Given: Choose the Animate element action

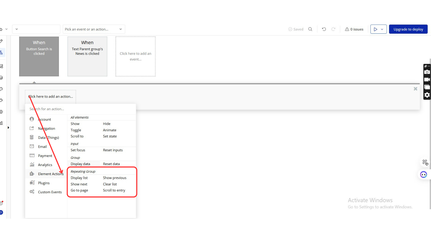Looking at the screenshot, I should tap(110, 130).
